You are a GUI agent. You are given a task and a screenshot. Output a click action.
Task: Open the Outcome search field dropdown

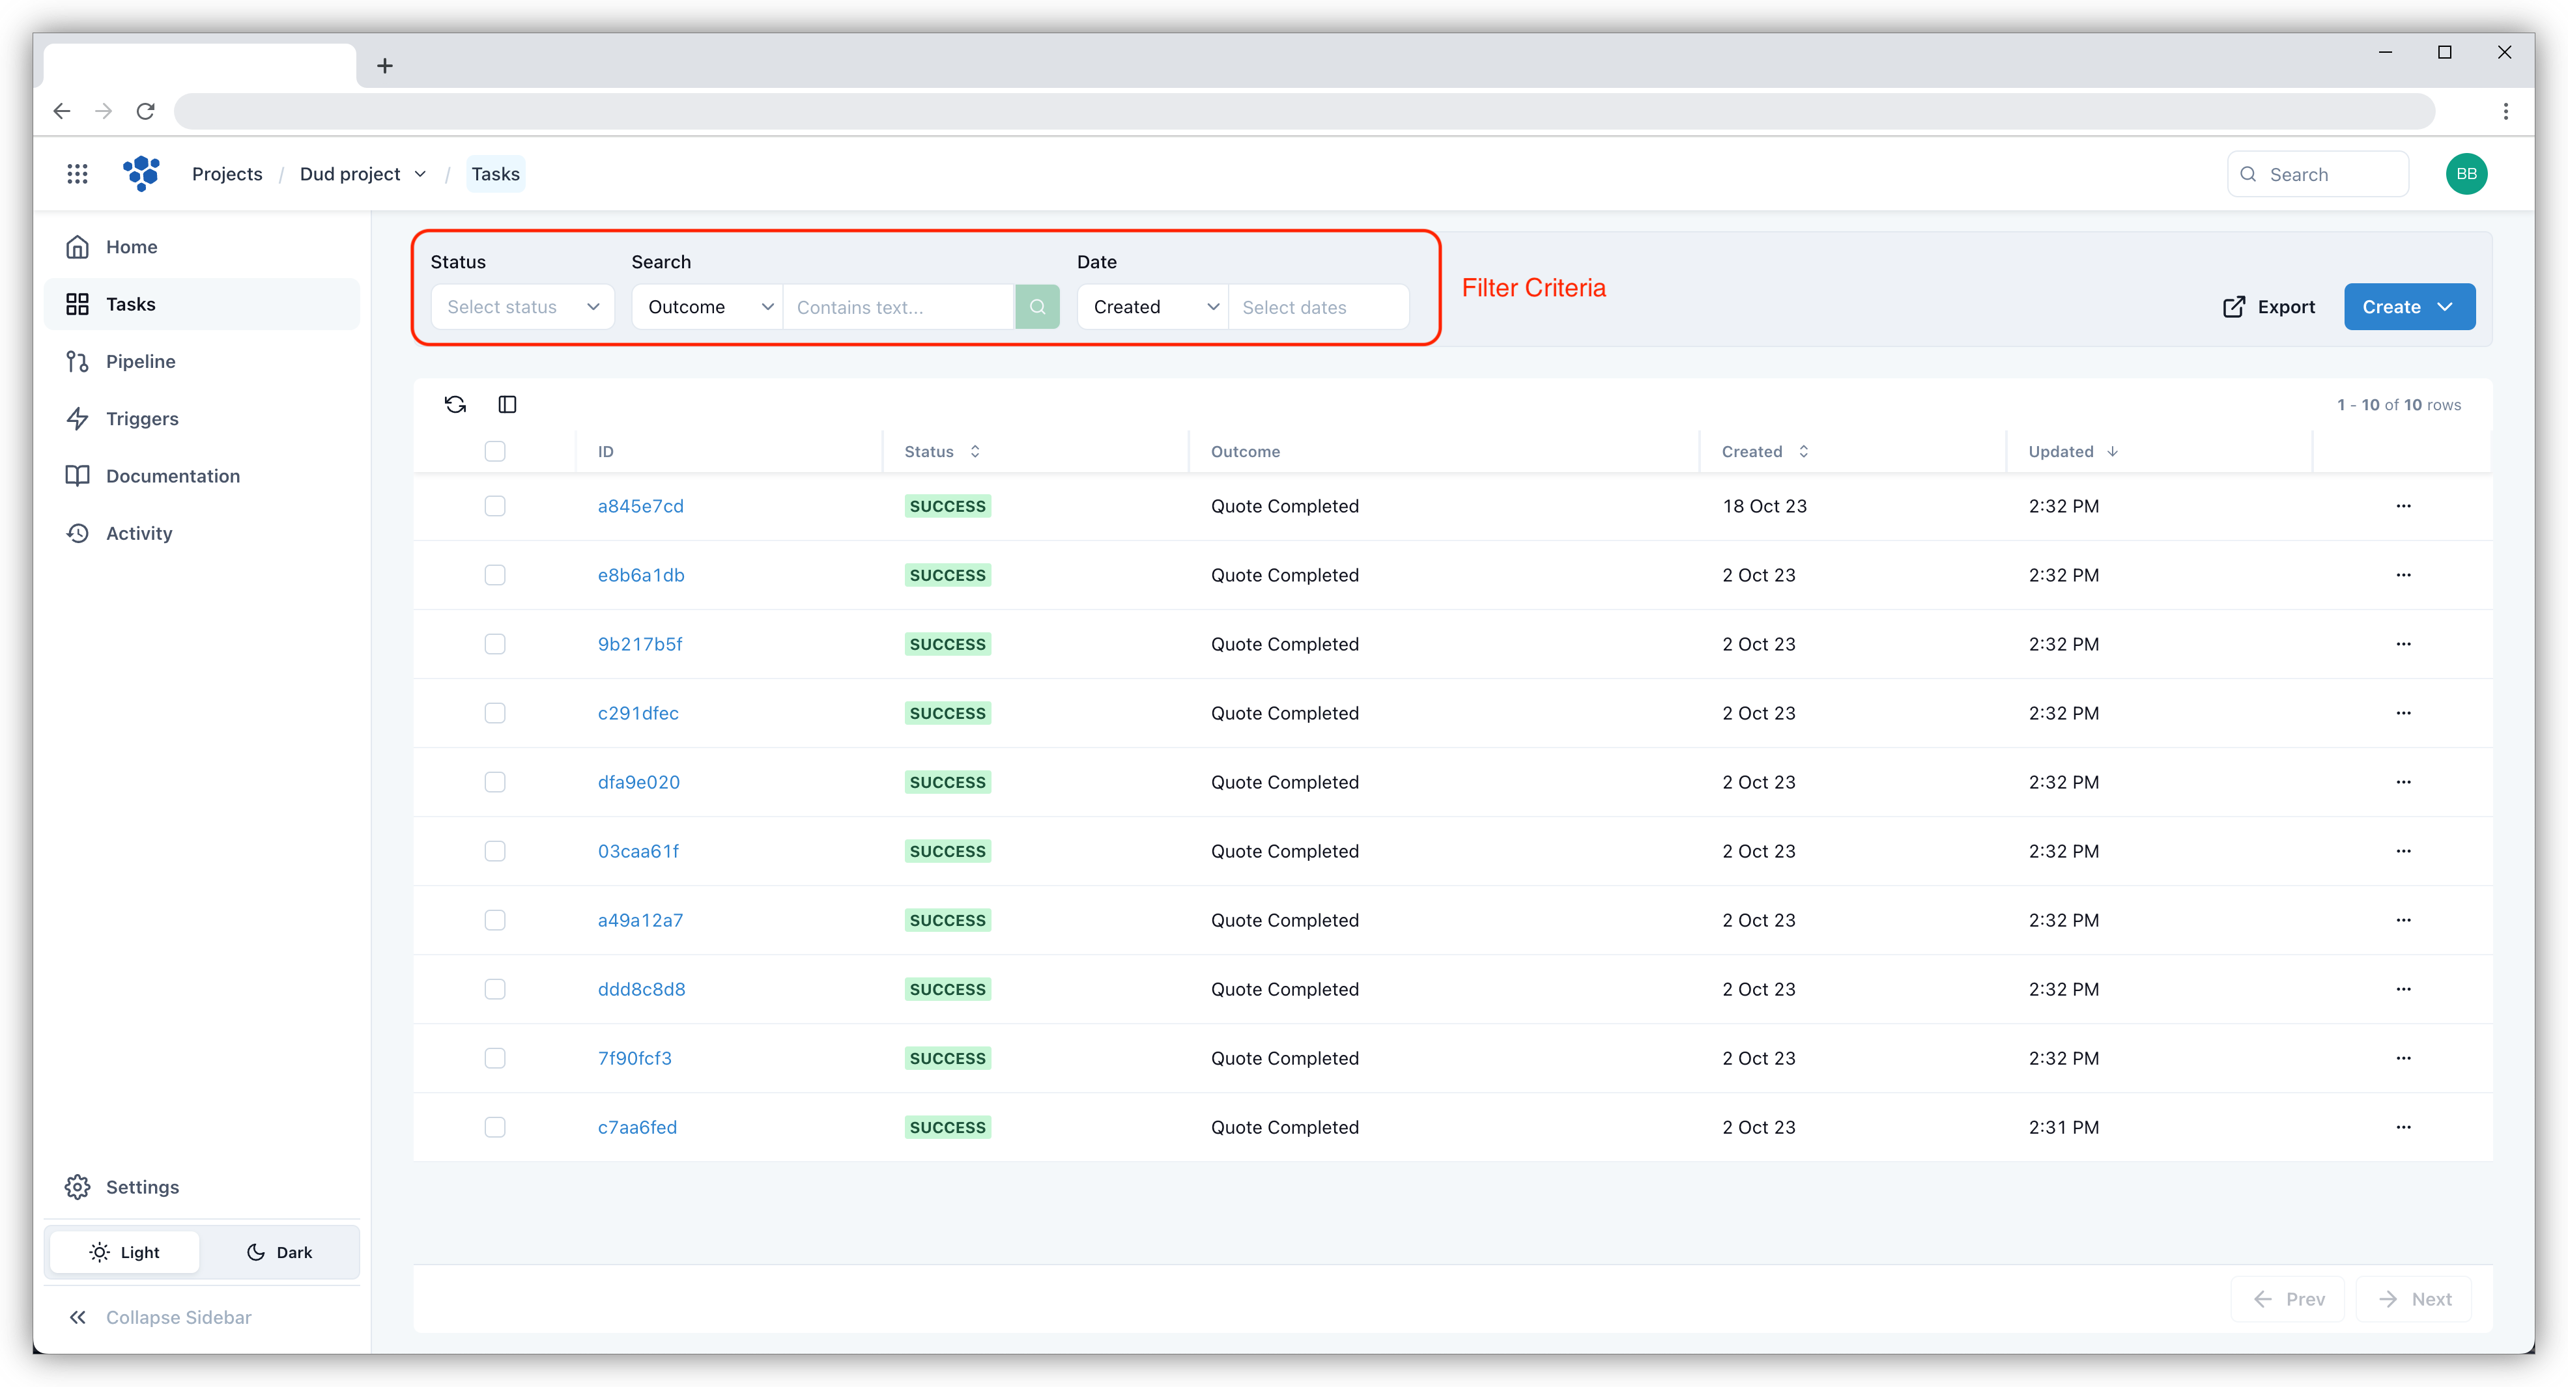[707, 307]
